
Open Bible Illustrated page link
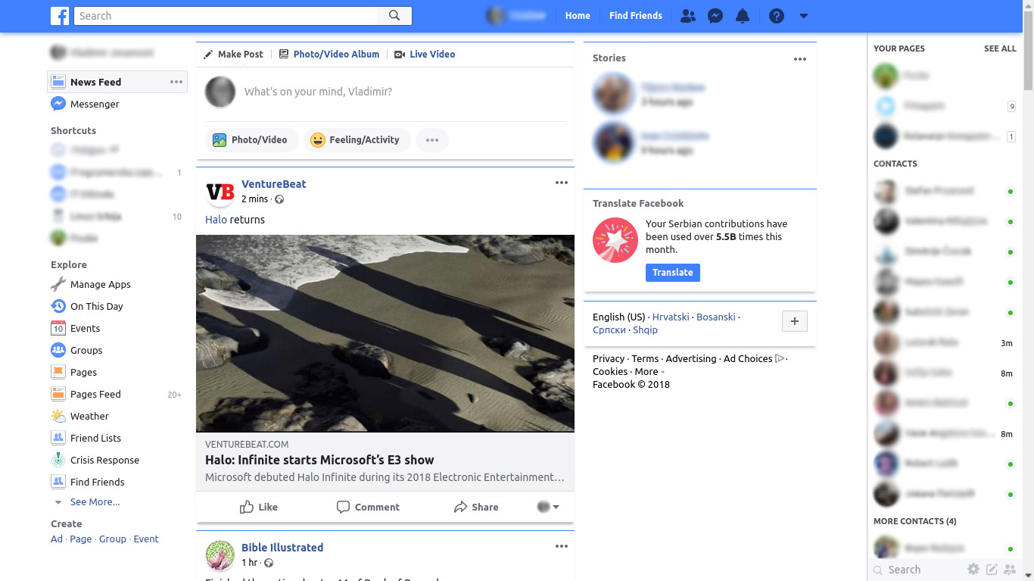click(282, 548)
